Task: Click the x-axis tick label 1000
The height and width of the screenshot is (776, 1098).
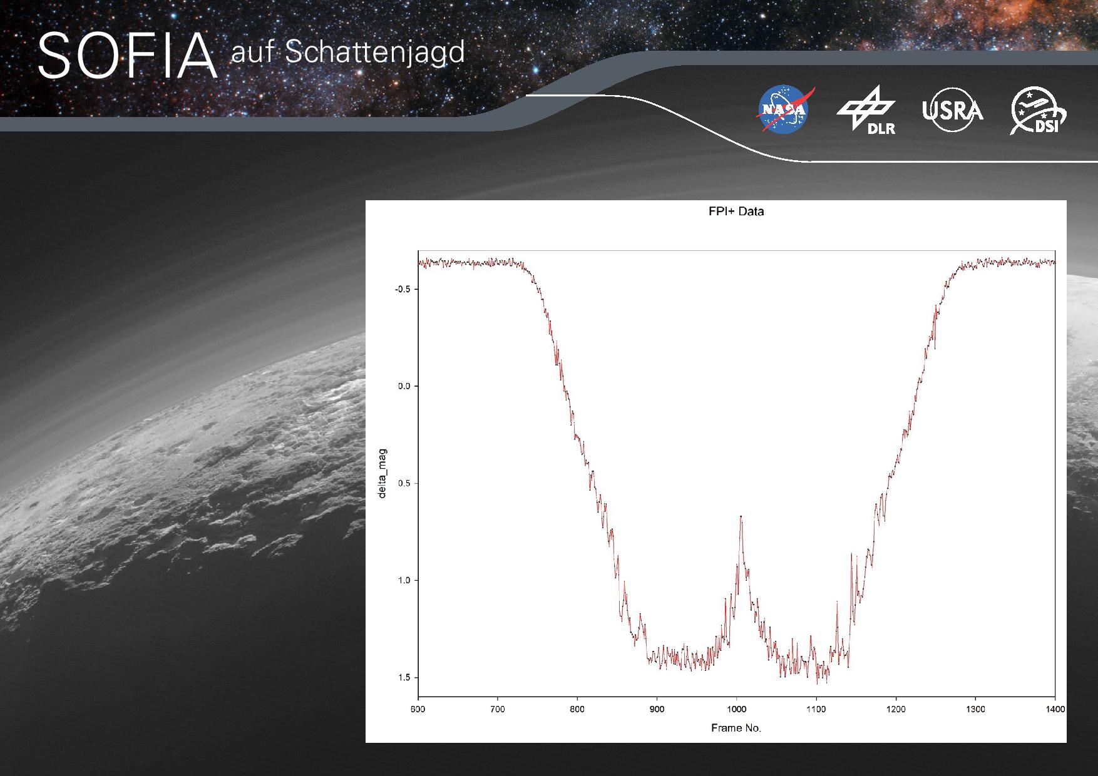Action: click(x=736, y=709)
